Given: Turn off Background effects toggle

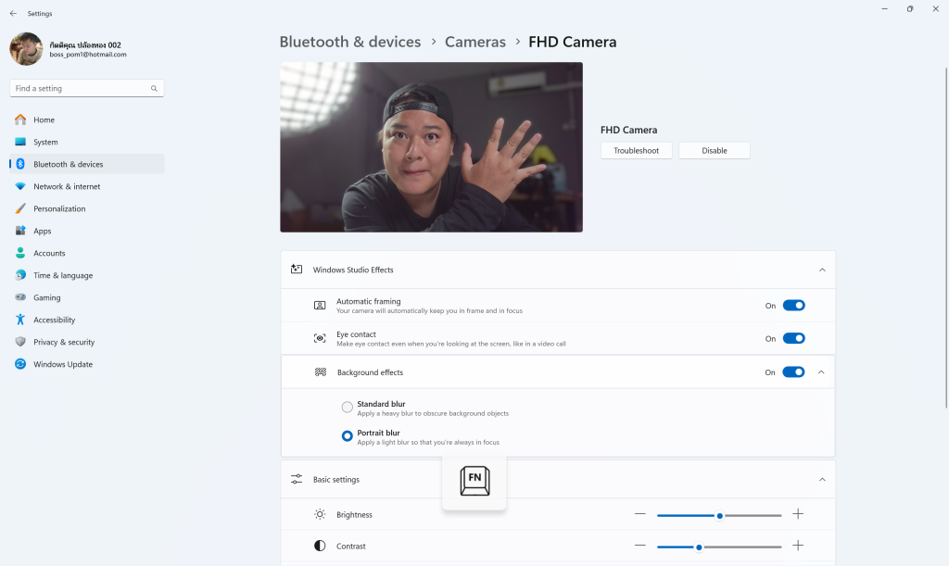Looking at the screenshot, I should pos(793,371).
